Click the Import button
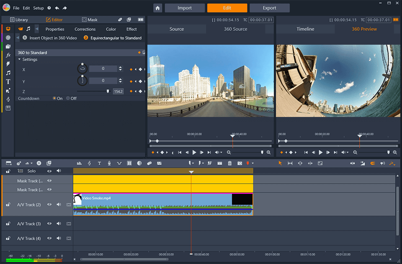Image resolution: width=402 pixels, height=264 pixels. [x=185, y=8]
